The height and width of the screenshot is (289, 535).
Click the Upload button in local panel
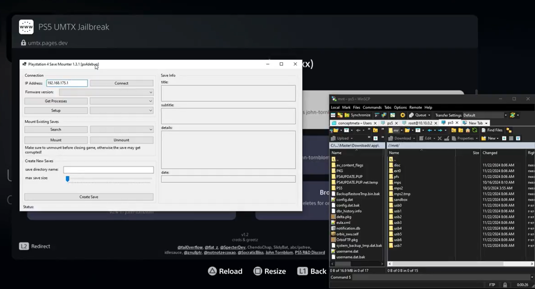click(340, 138)
